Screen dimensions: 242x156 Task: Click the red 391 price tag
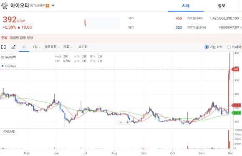pyautogui.click(x=235, y=69)
